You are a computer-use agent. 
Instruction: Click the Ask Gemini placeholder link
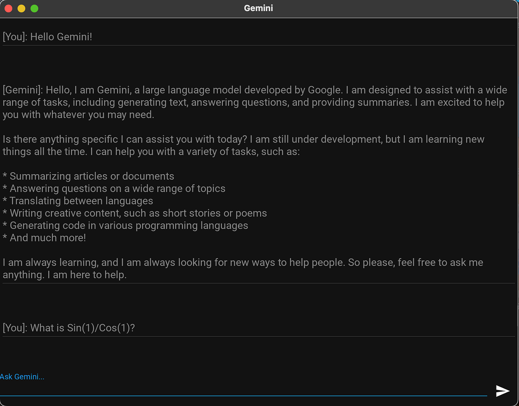(x=22, y=377)
